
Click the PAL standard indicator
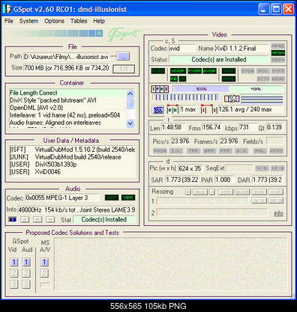point(259,151)
